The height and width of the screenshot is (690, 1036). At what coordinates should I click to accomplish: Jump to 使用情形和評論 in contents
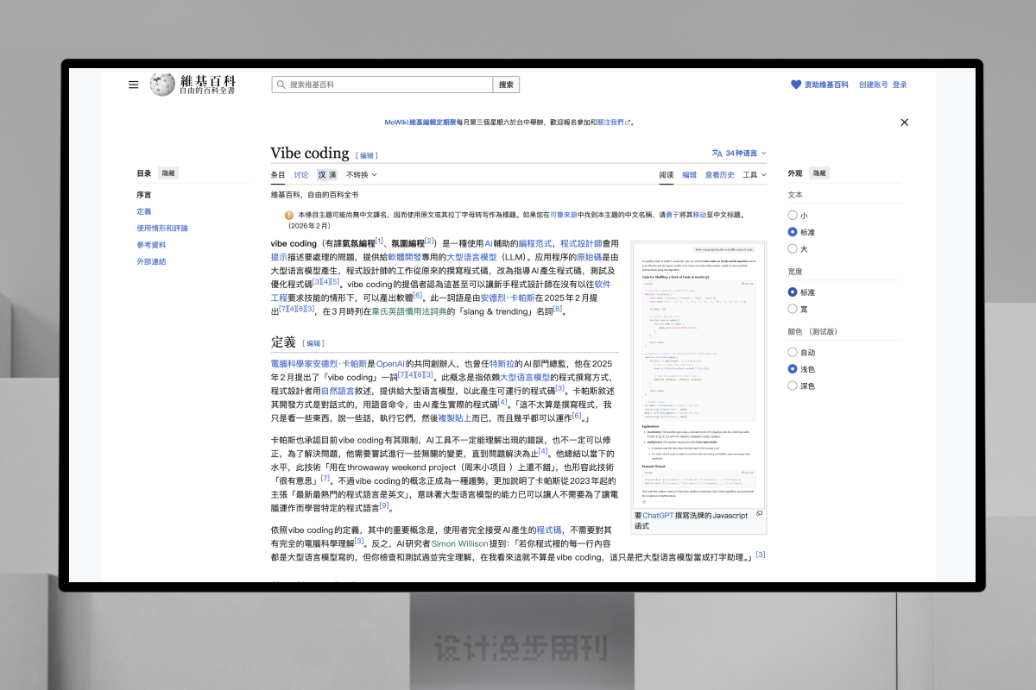pos(161,229)
